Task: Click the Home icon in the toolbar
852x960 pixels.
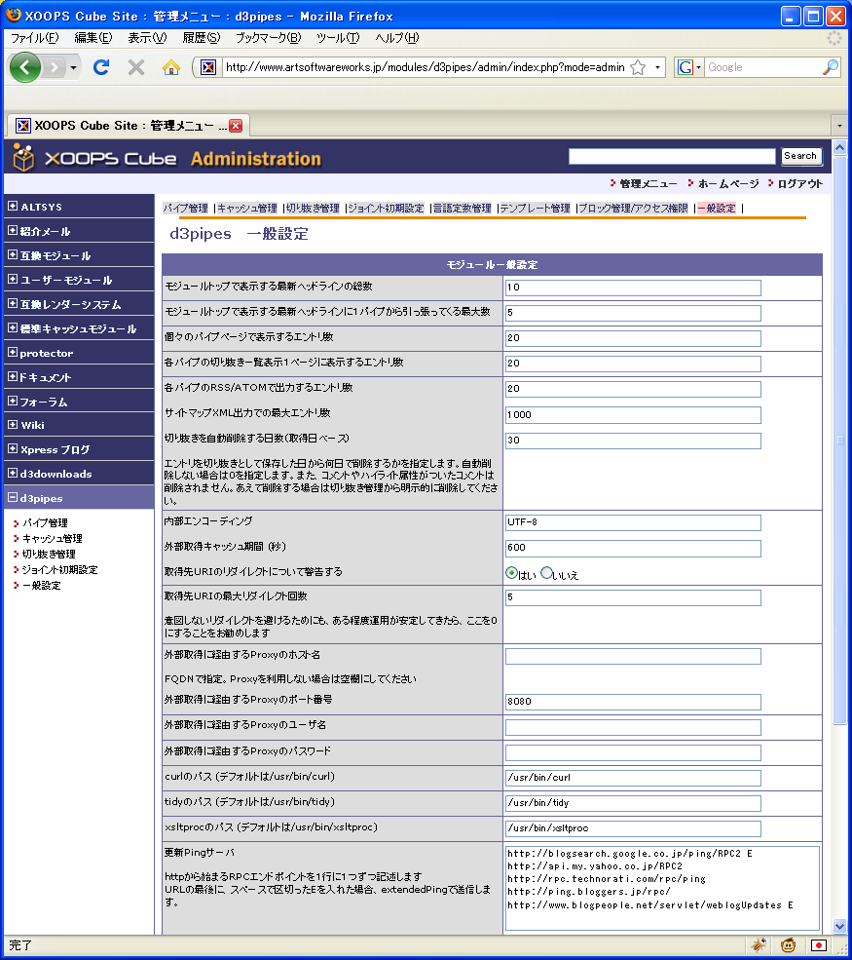Action: 171,67
